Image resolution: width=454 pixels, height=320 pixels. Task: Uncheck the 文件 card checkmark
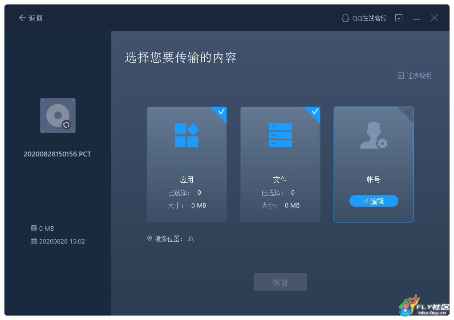click(314, 112)
